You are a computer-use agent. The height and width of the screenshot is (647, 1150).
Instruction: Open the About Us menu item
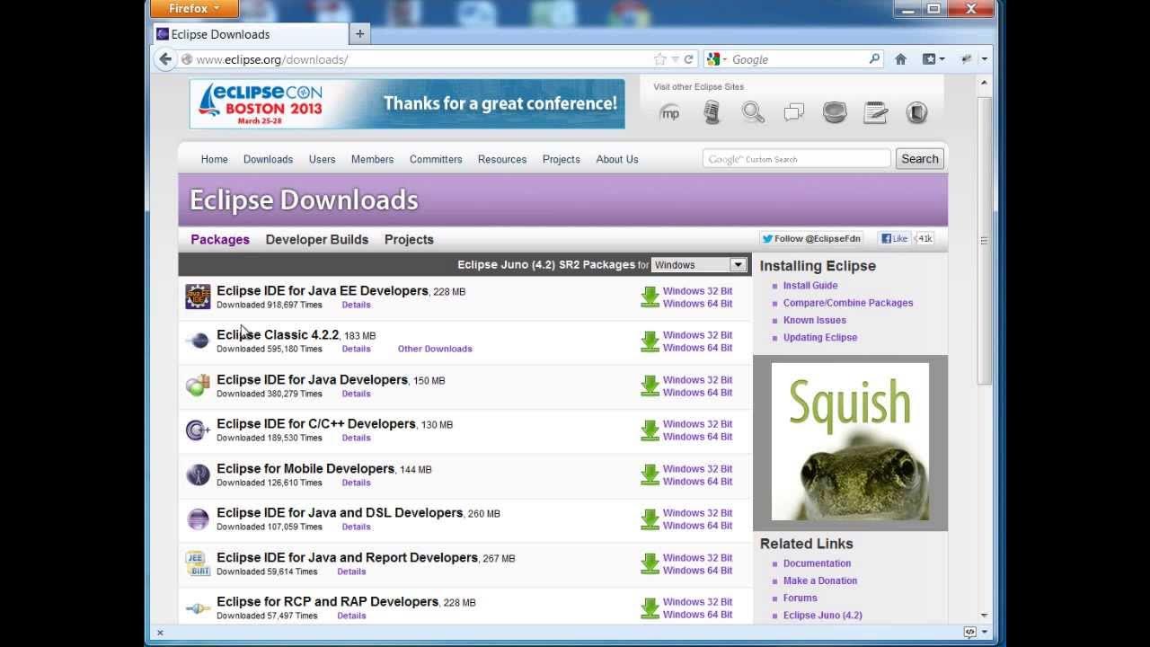[x=617, y=159]
